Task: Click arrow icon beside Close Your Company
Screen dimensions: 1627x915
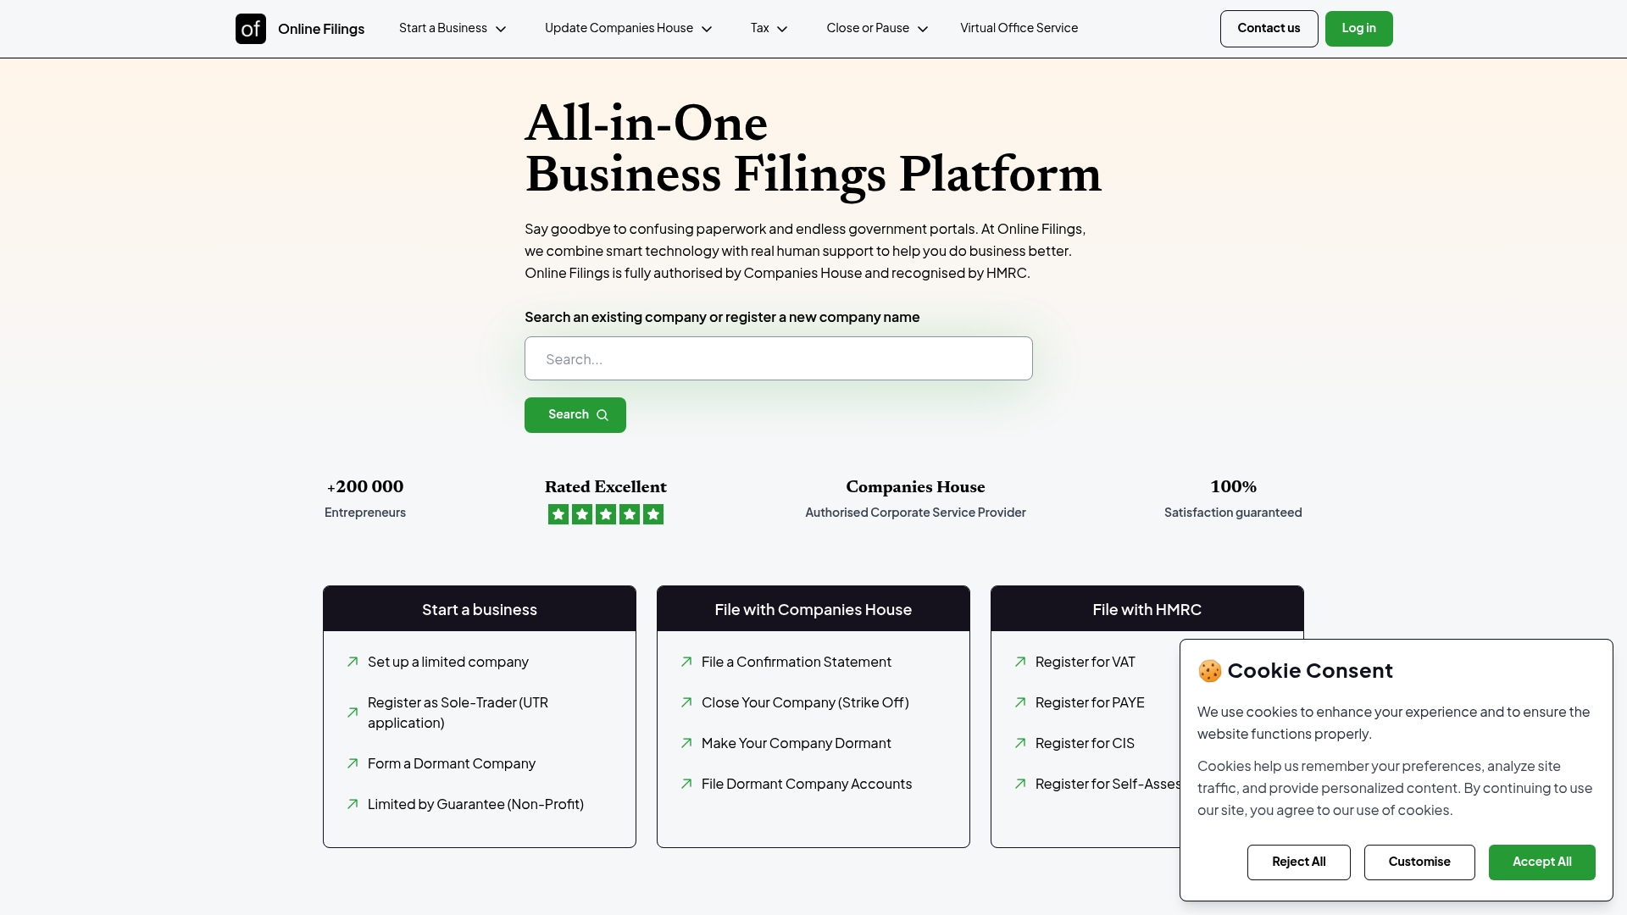Action: (x=686, y=702)
